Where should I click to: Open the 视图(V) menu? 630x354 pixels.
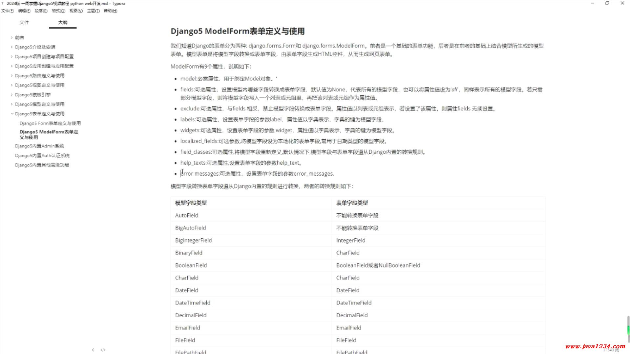(76, 11)
